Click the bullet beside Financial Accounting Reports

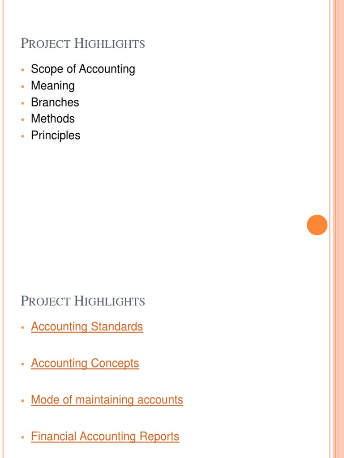(x=22, y=437)
